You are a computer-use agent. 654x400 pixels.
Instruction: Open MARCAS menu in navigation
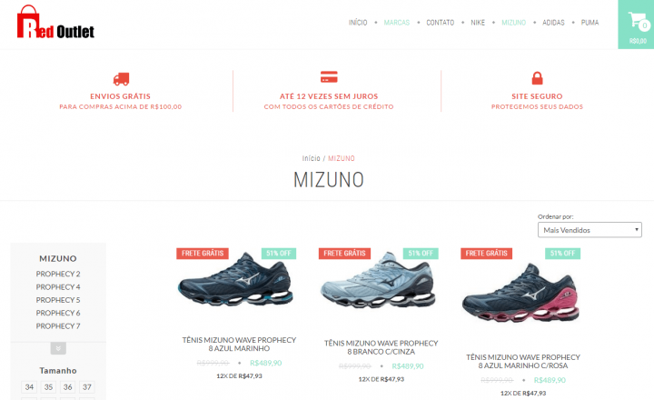tap(397, 23)
